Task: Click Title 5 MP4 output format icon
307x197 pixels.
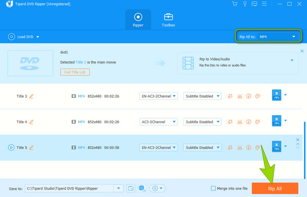Action: (277, 146)
